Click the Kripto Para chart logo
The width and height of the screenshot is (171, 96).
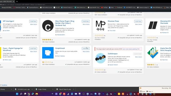[x=153, y=53]
